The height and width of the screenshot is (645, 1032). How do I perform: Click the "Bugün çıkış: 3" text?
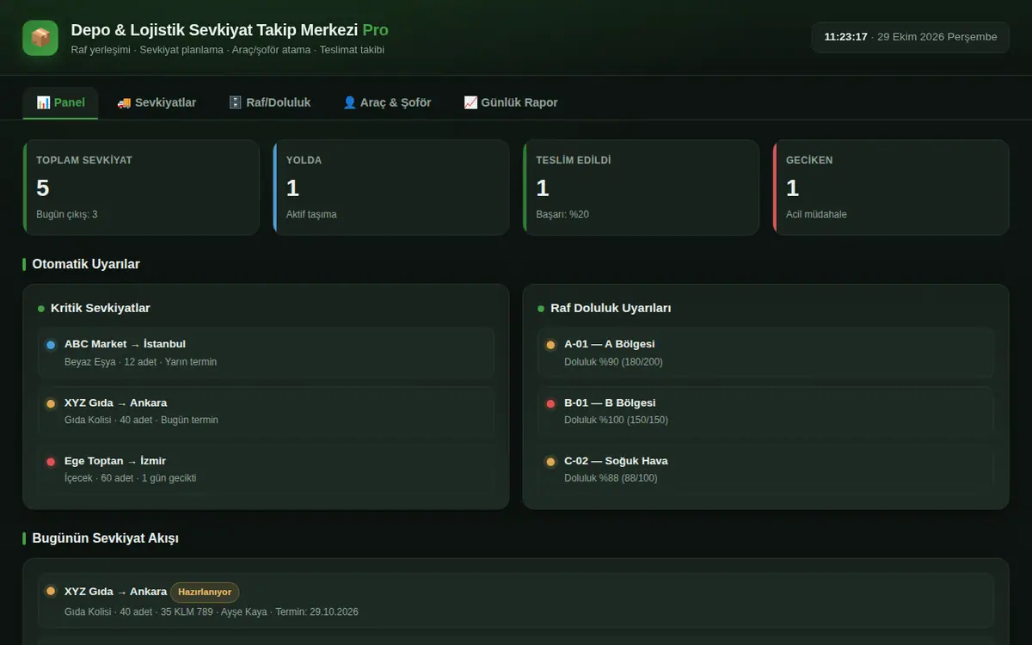(66, 214)
